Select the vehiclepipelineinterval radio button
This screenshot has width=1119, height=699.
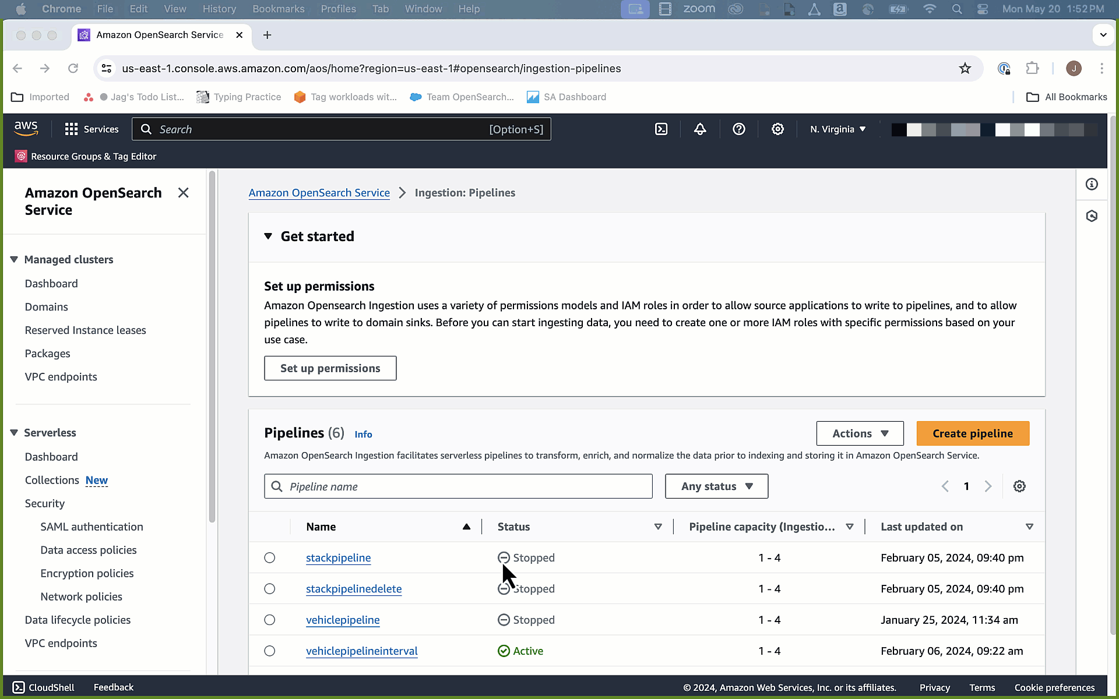point(269,651)
